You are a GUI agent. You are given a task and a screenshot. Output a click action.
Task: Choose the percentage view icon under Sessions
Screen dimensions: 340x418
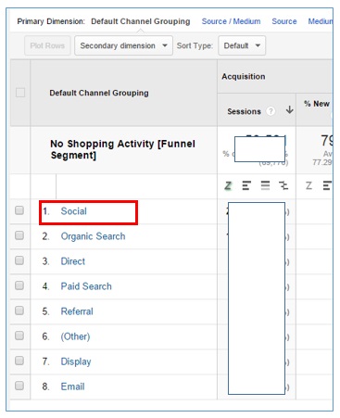(265, 185)
